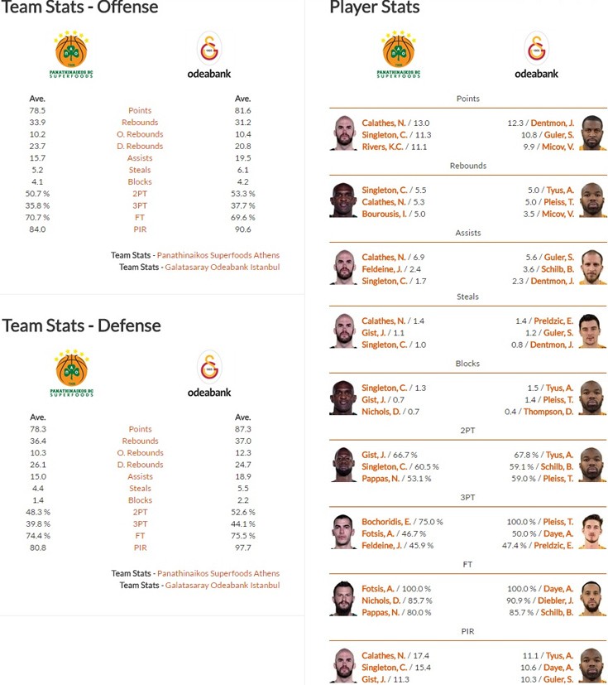Click Galatasaray Odeabank logo under Team Stats - Offense
Screen dimensions: 608x685
[208, 55]
